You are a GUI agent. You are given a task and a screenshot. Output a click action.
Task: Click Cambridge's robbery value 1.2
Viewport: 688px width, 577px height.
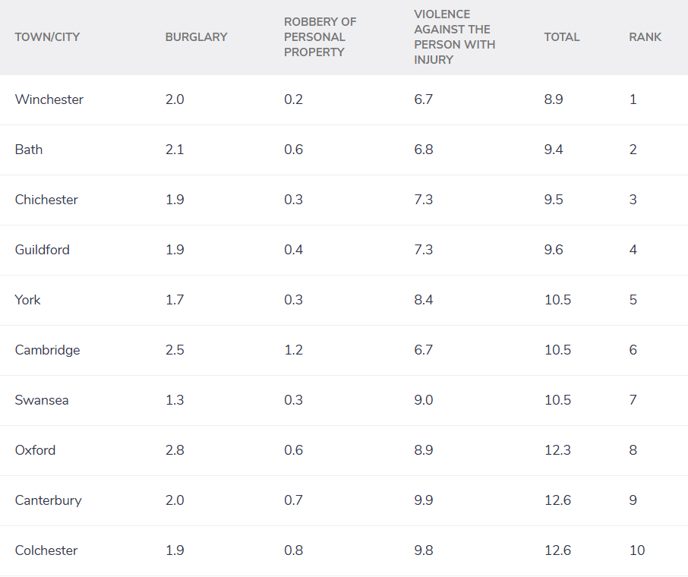point(294,350)
